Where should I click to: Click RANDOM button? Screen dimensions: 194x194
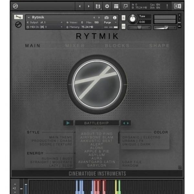pos(130,166)
